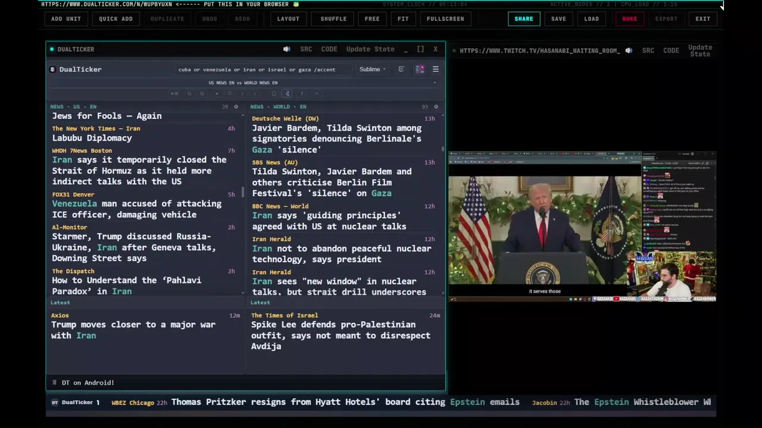The width and height of the screenshot is (762, 428).
Task: Open CODE tab in DualTicker unit header
Action: point(329,49)
